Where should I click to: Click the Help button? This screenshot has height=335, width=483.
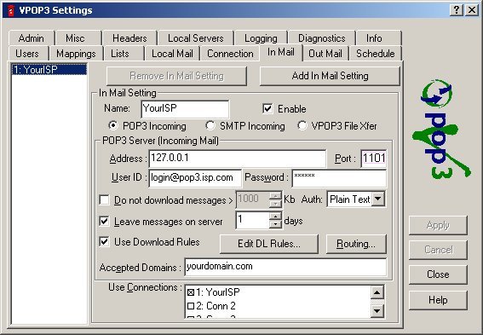pyautogui.click(x=438, y=300)
